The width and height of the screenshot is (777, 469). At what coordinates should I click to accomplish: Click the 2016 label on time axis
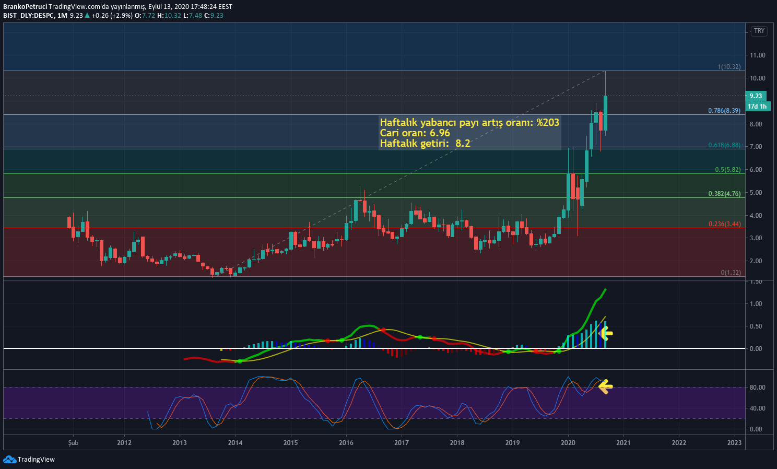346,443
